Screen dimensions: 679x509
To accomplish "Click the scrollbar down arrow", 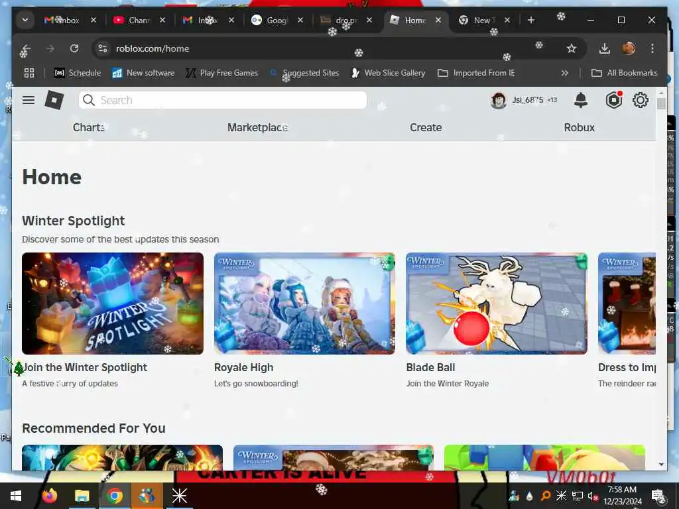I will click(661, 465).
